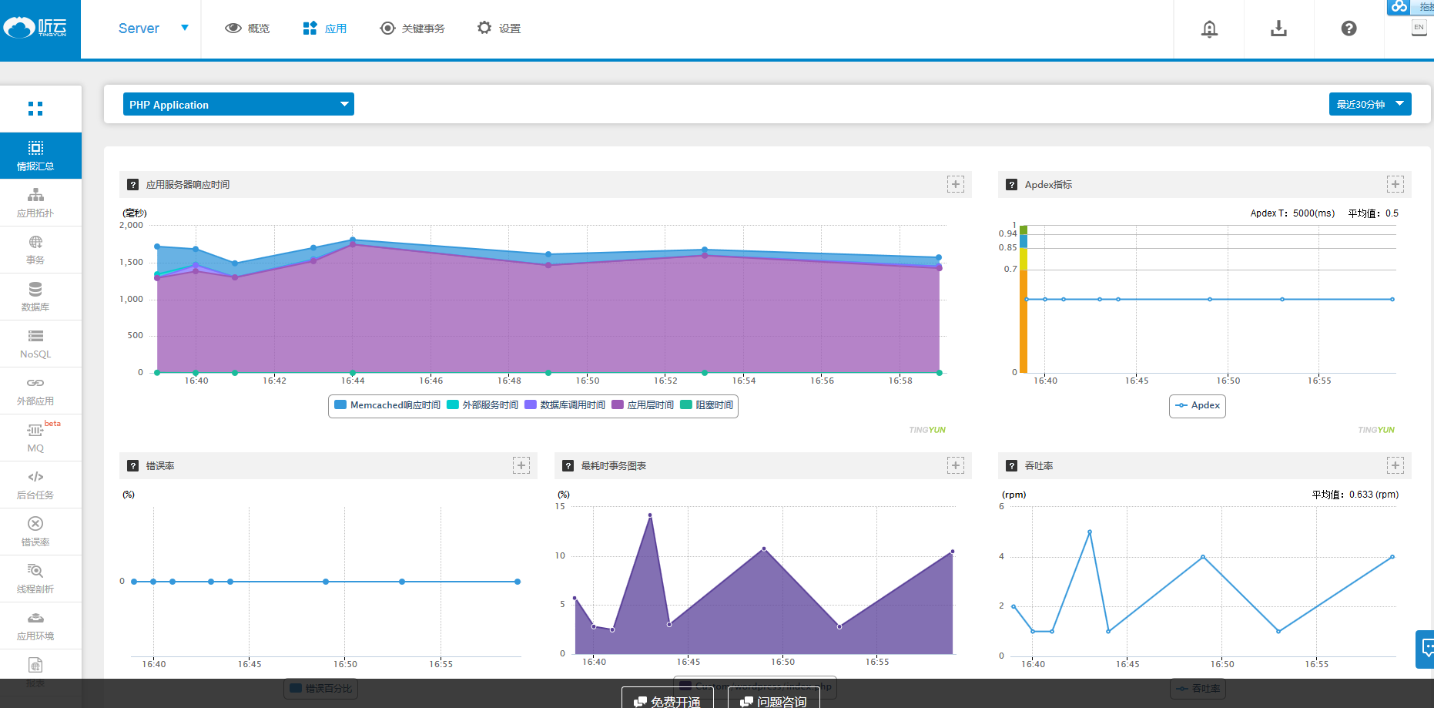Image resolution: width=1434 pixels, height=708 pixels.
Task: Switch to the 关键事务 navigation tab
Action: pyautogui.click(x=413, y=28)
